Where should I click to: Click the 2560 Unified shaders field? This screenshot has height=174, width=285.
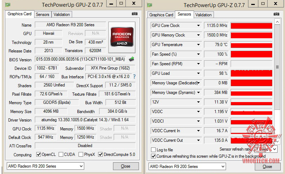click(54, 85)
